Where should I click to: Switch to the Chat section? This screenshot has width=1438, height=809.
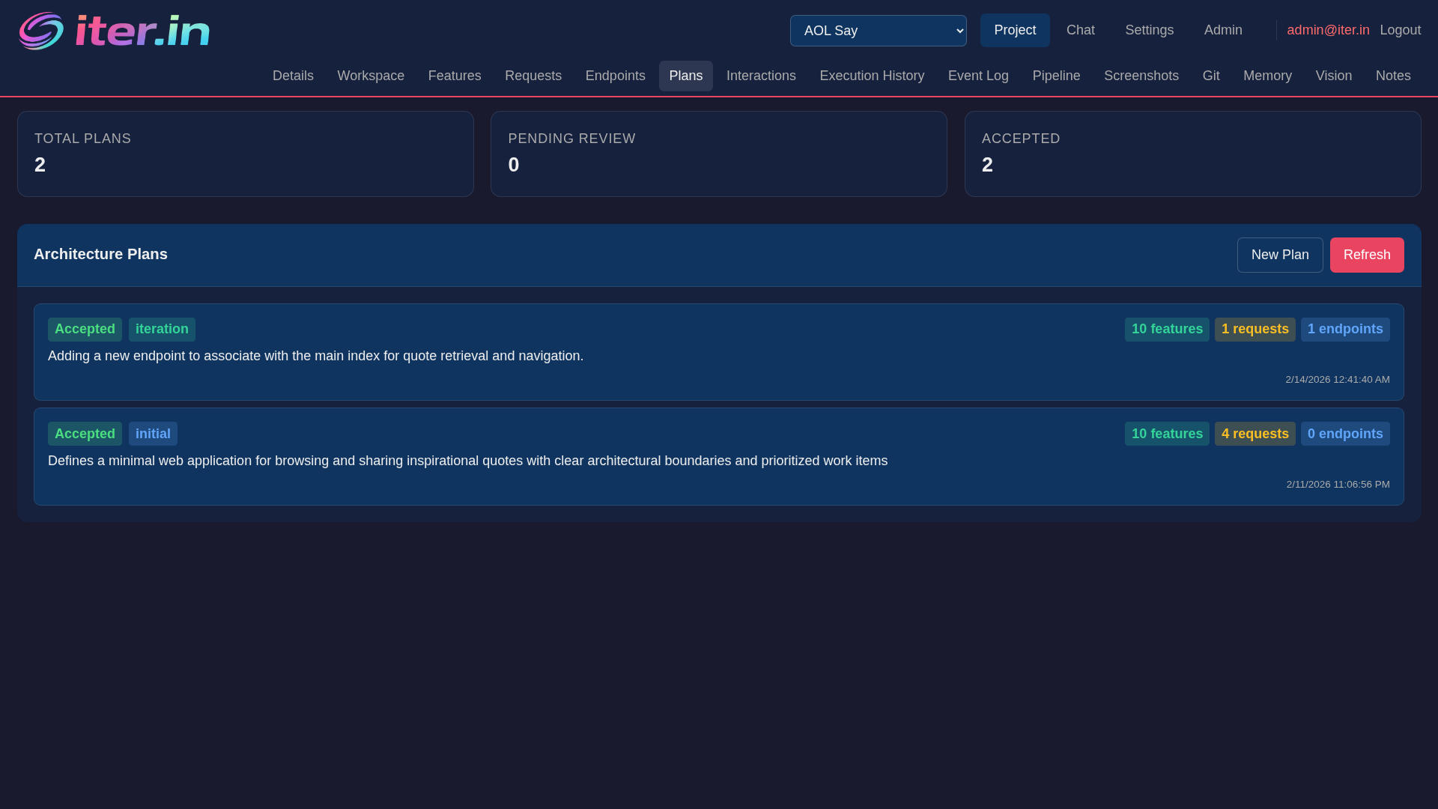[1080, 30]
